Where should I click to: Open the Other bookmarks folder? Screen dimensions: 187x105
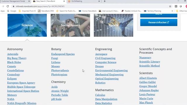point(181,11)
